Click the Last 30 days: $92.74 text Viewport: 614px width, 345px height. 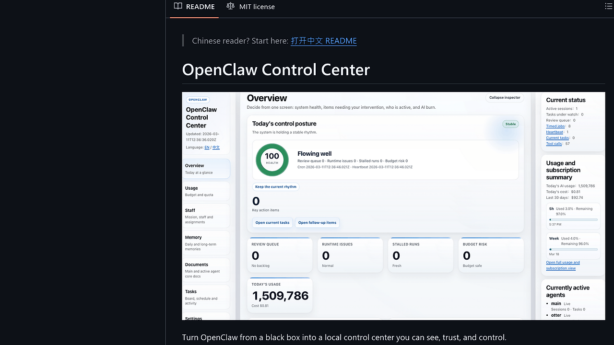pos(565,197)
